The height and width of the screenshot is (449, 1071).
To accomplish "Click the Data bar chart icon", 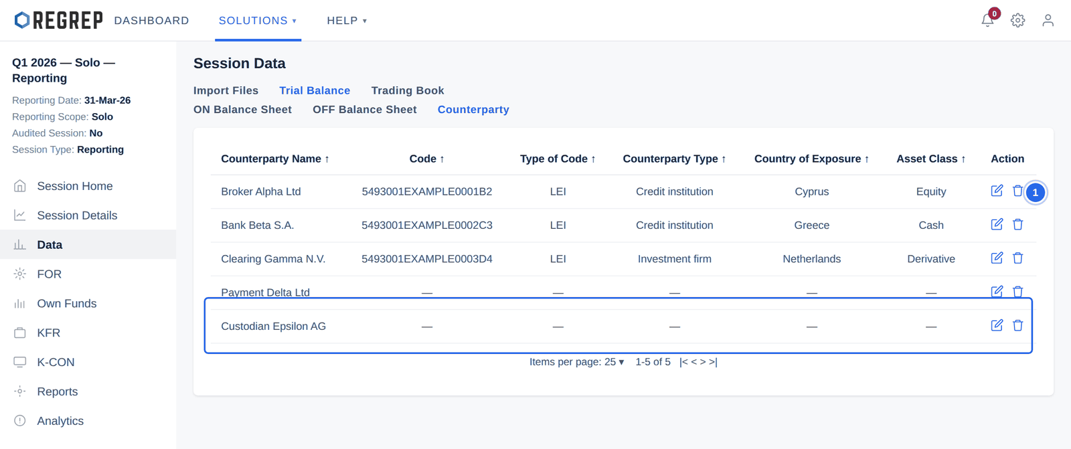I will tap(20, 245).
